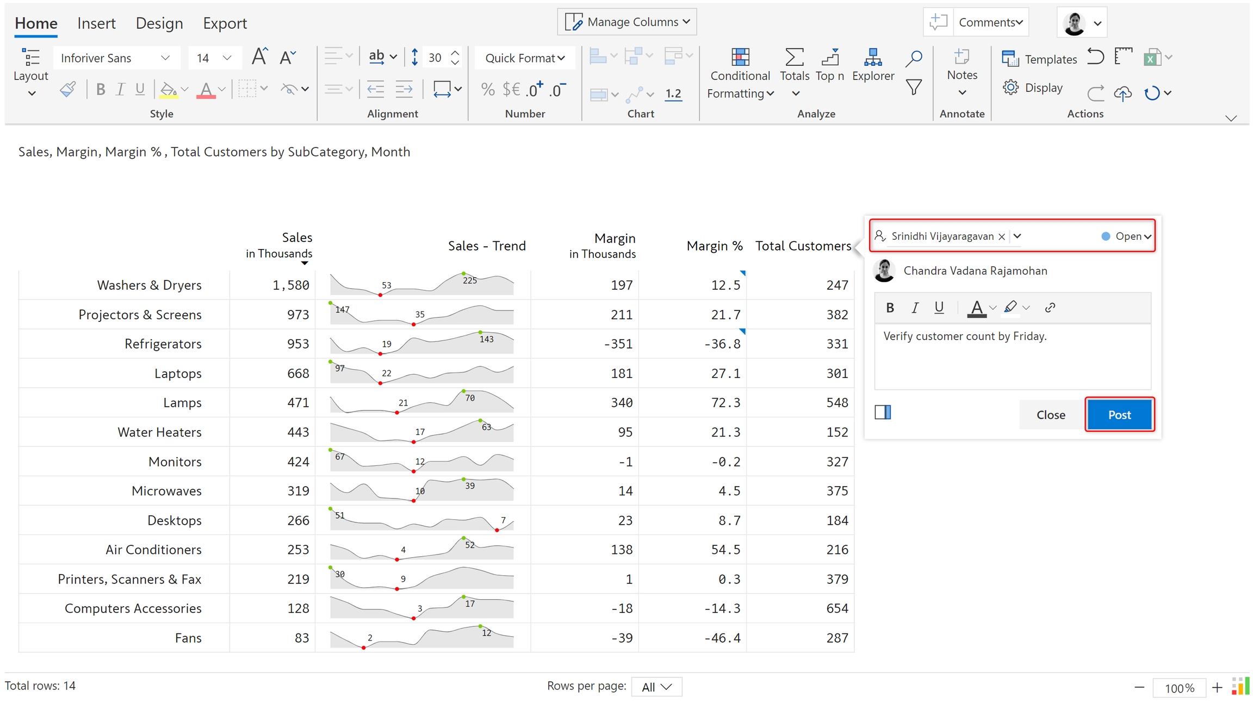This screenshot has width=1253, height=703.
Task: Pick the comment text highlight color
Action: pos(1010,308)
